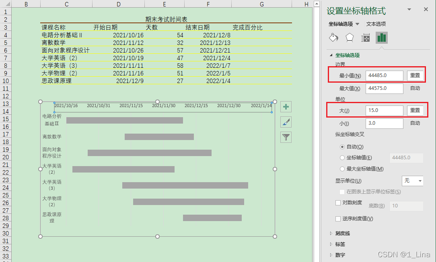
Task: Click the scroll-up arrow of the sheet
Action: (x=317, y=4)
